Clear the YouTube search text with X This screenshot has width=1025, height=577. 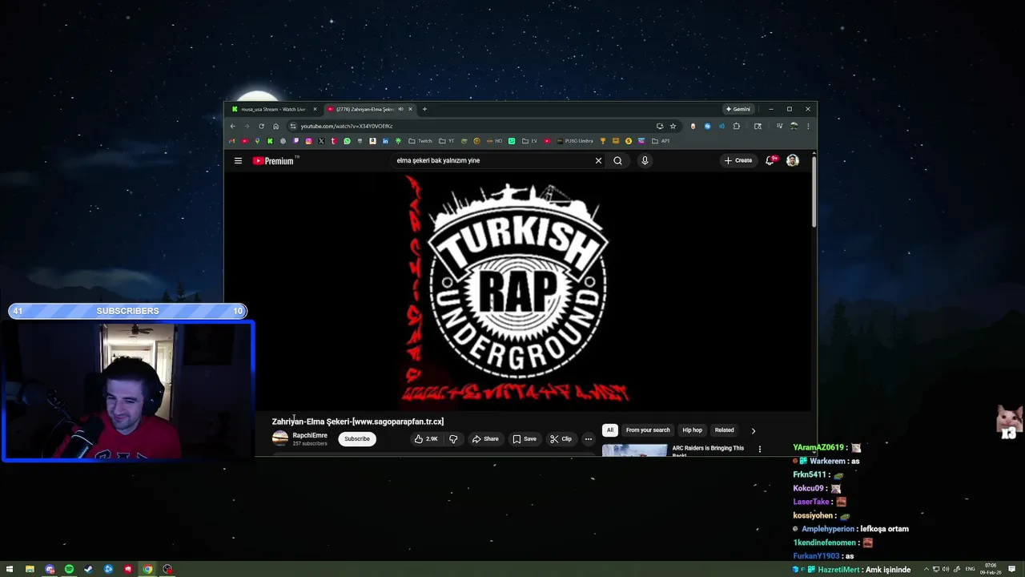tap(598, 161)
